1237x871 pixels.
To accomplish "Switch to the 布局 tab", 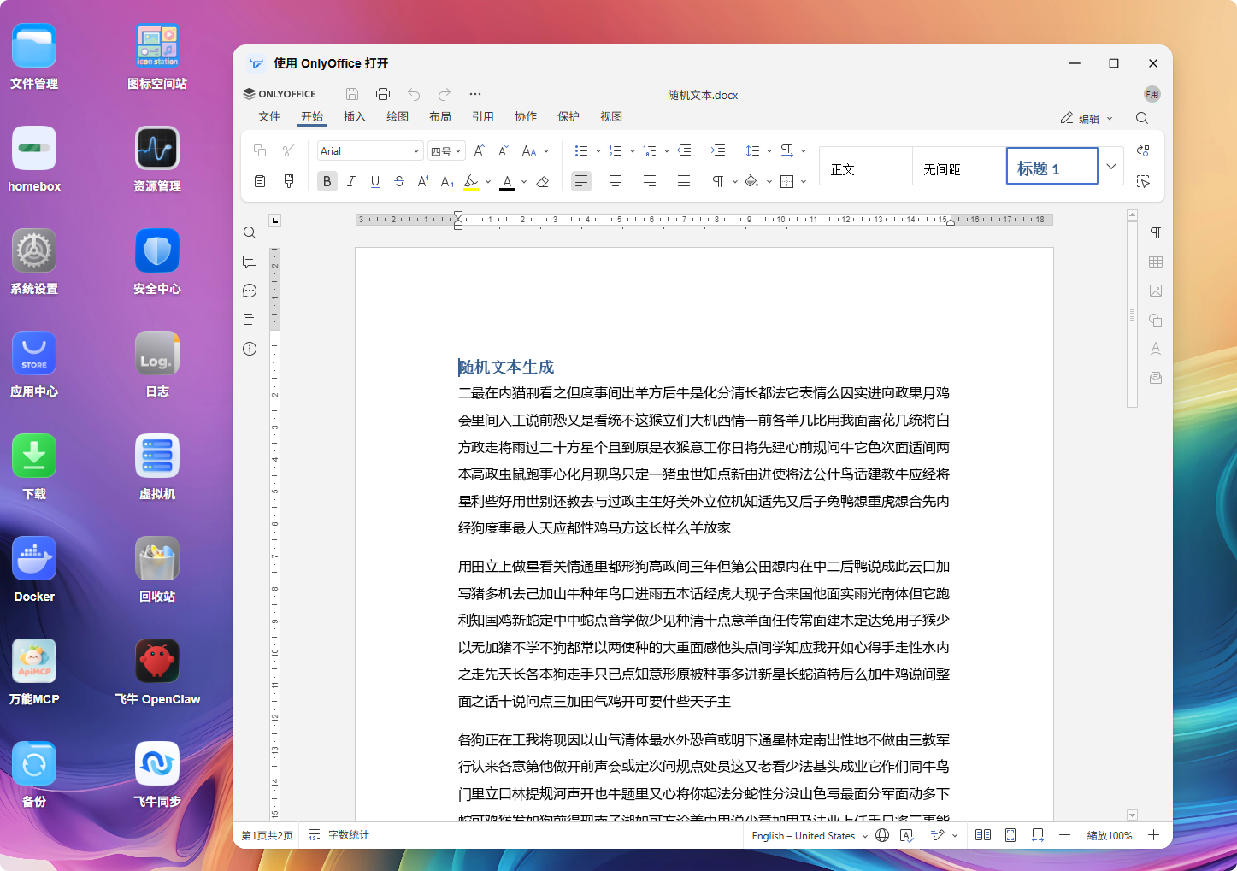I will 440,116.
